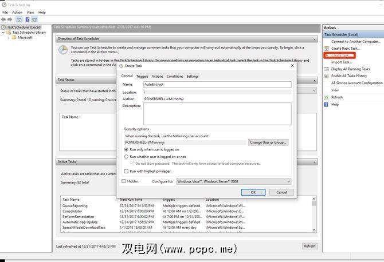Click AT Service Account Configuration action
The width and height of the screenshot is (384, 262).
click(x=357, y=83)
